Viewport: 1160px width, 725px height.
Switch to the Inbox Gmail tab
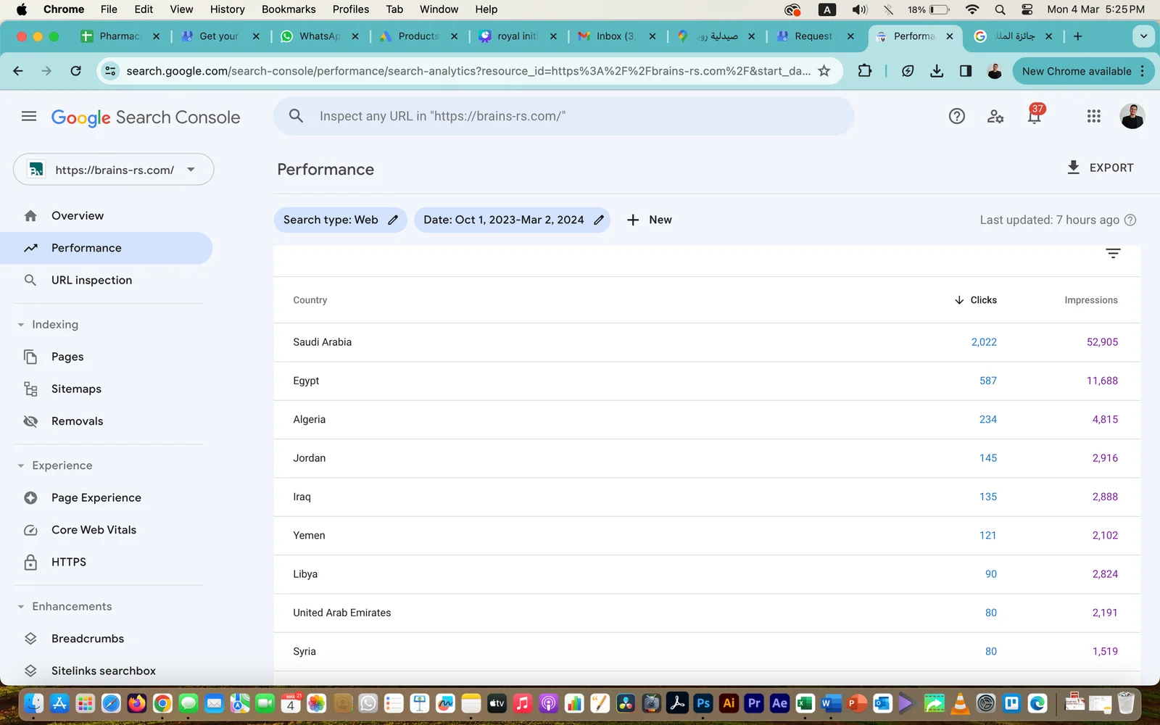(x=613, y=36)
